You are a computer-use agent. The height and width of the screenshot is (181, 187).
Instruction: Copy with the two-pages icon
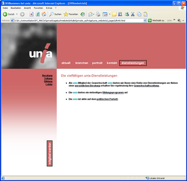[x=139, y=14]
